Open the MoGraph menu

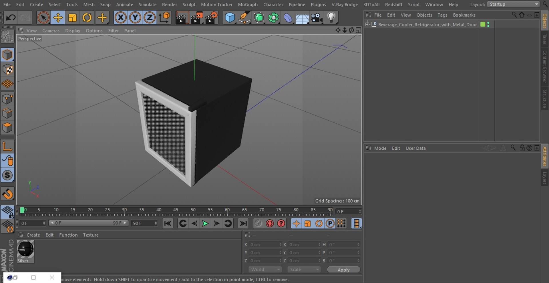(248, 5)
